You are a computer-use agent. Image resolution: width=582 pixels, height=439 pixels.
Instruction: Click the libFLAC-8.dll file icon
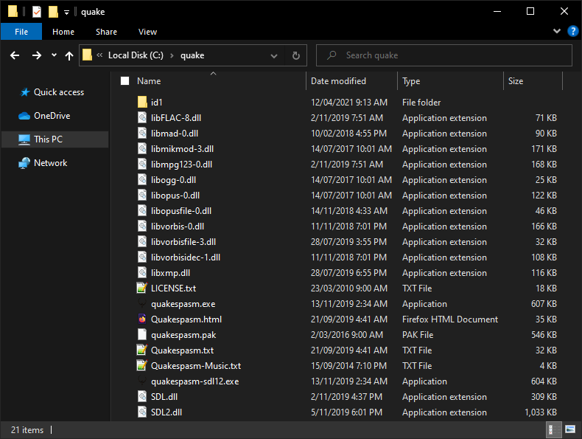click(x=142, y=118)
